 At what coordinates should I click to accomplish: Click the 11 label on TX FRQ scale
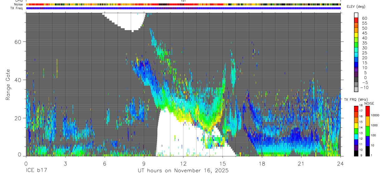tap(361, 144)
